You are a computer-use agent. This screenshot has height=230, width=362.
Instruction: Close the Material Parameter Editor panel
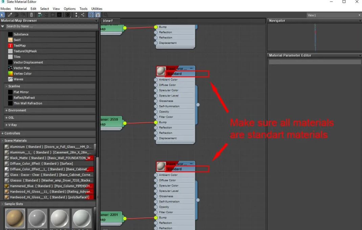360,56
